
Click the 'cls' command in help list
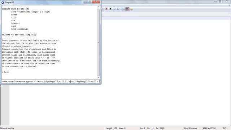coord(13,20)
